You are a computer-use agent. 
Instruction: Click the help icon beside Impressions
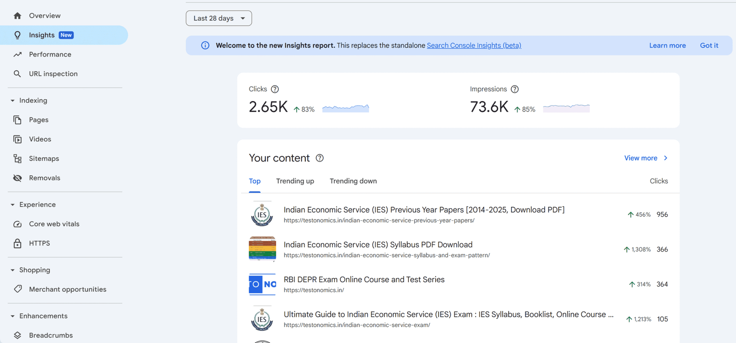[x=515, y=89]
